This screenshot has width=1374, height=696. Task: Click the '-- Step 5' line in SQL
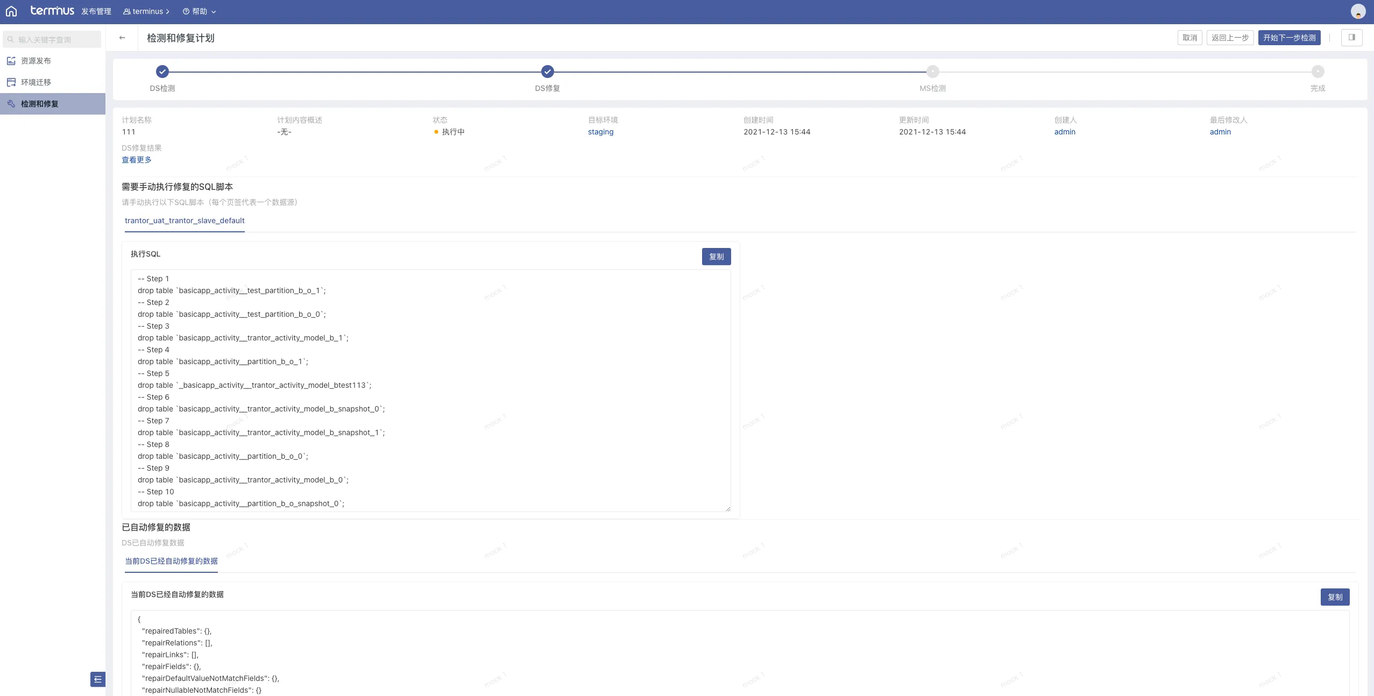click(x=153, y=373)
